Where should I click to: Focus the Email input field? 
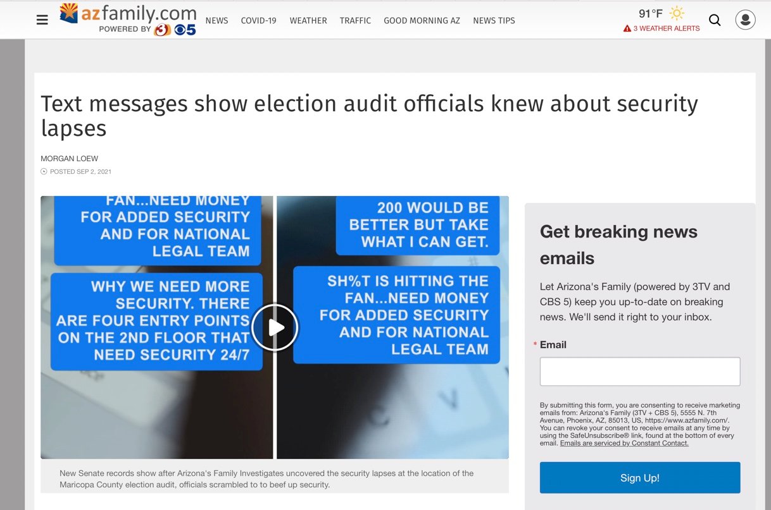[640, 372]
